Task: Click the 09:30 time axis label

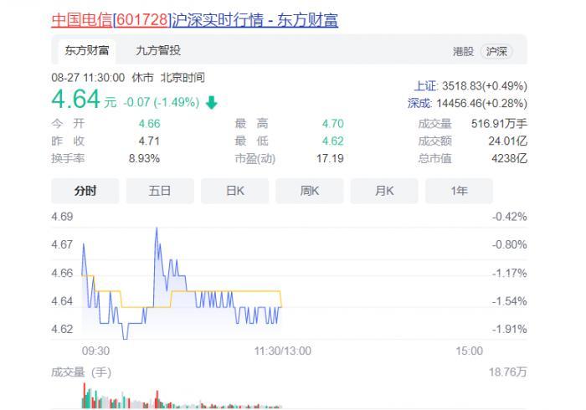Action: pyautogui.click(x=95, y=351)
